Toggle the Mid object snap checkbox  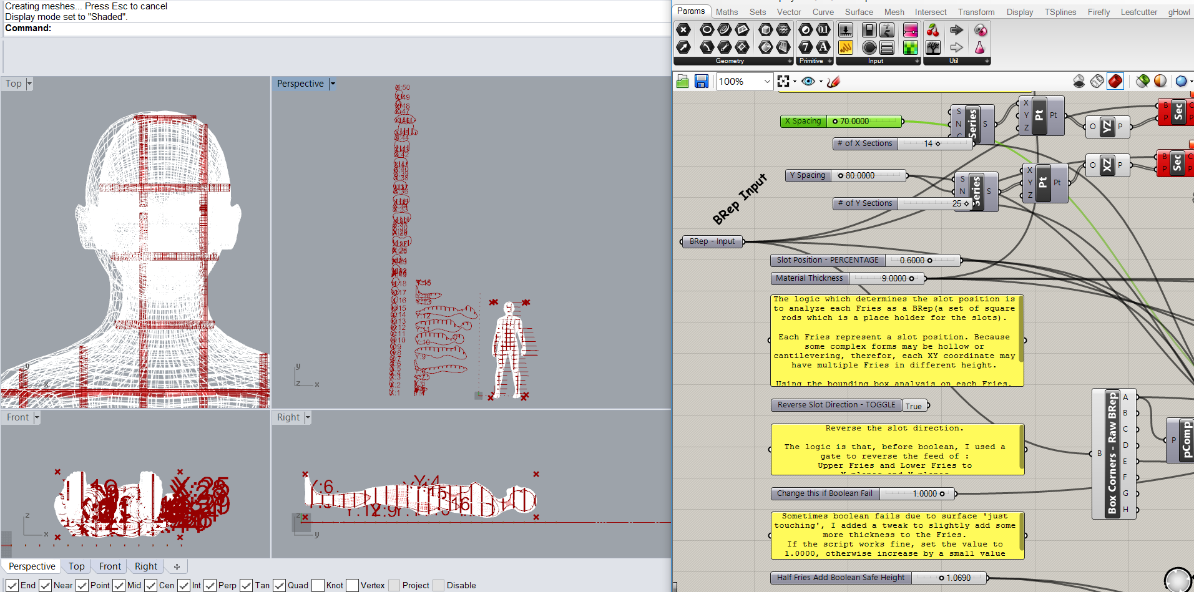click(x=119, y=585)
